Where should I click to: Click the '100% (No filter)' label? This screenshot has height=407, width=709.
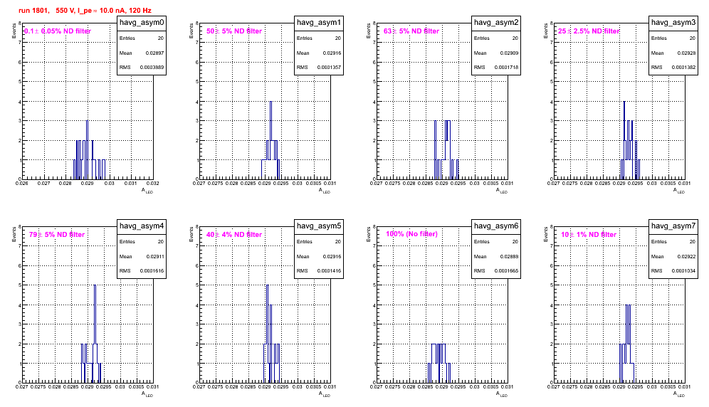(411, 234)
